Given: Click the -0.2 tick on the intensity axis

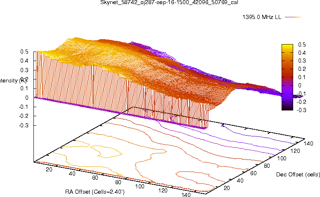Looking at the screenshot, I should 24,116.
